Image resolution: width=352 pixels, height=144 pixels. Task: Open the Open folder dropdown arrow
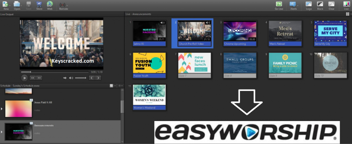click(x=21, y=5)
